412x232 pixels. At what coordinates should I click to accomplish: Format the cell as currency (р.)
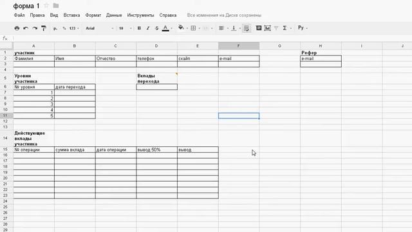pos(55,28)
